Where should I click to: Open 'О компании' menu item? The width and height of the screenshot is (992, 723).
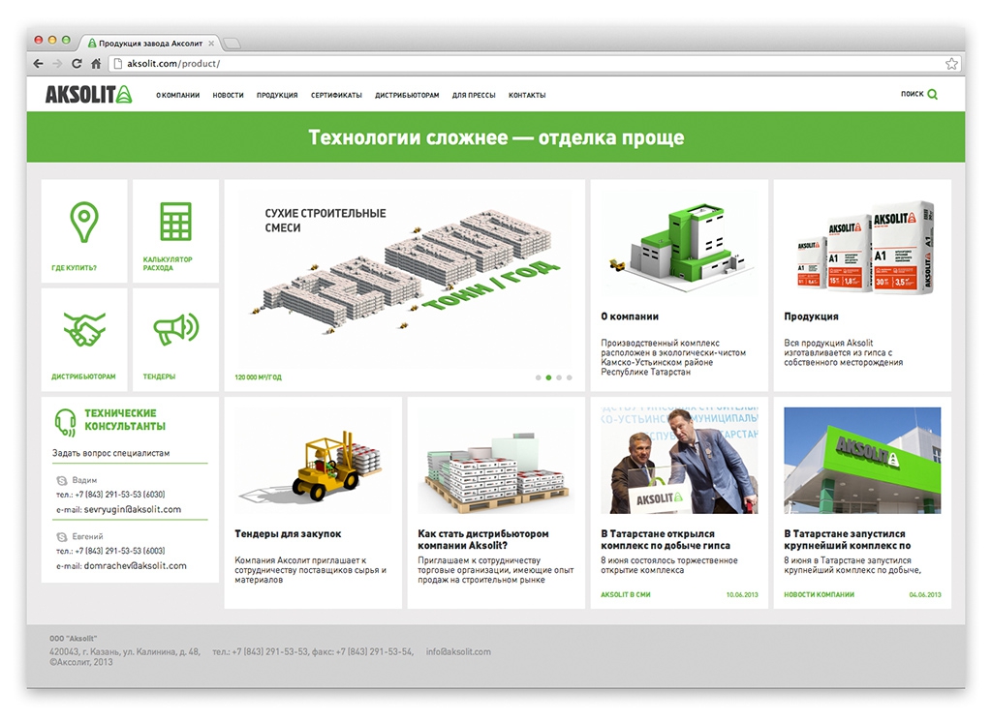point(178,96)
